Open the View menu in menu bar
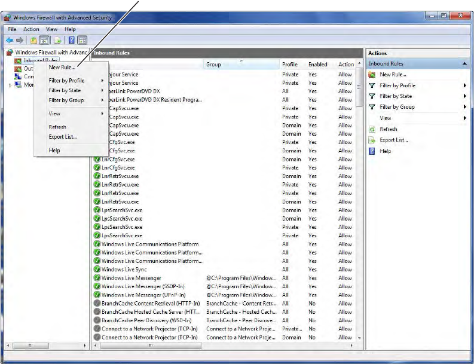Viewport: 474px width, 364px height. tap(51, 29)
